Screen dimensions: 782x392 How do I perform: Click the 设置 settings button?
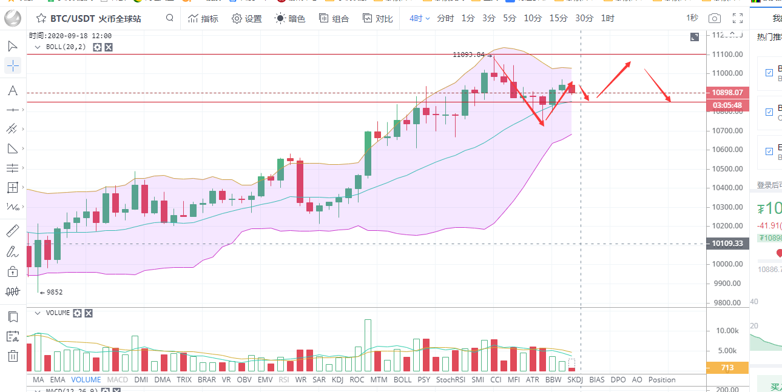(247, 19)
